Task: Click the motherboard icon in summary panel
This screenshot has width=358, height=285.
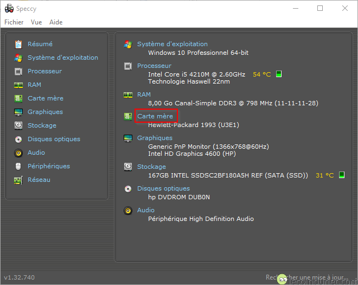Action: click(128, 117)
